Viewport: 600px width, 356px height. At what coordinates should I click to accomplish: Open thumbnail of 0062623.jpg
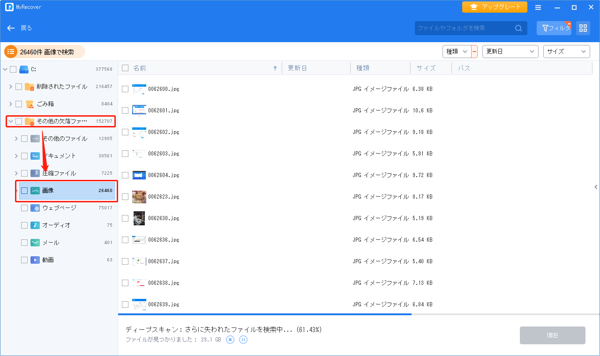(139, 197)
